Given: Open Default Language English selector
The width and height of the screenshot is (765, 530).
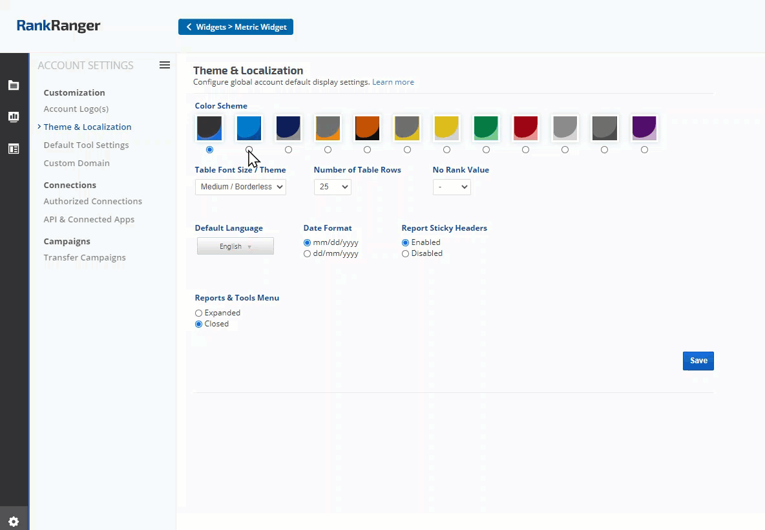Looking at the screenshot, I should click(235, 246).
